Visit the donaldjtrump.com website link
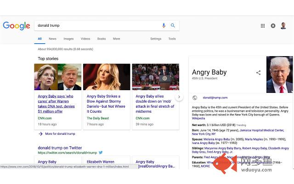The image size is (294, 184). tap(215, 98)
